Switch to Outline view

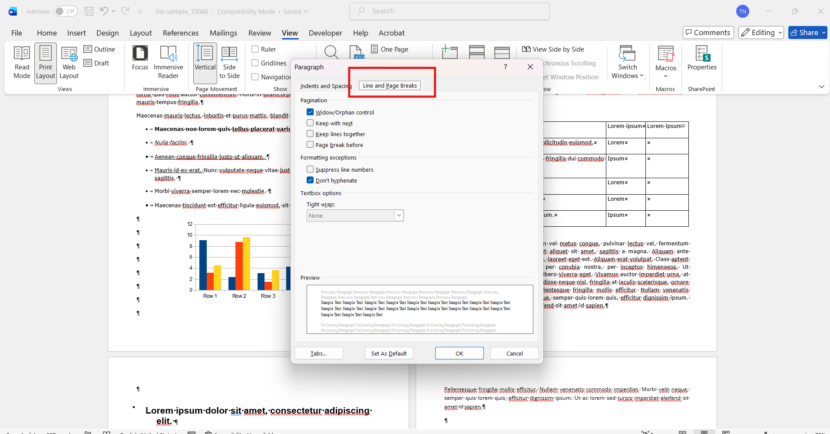[99, 49]
